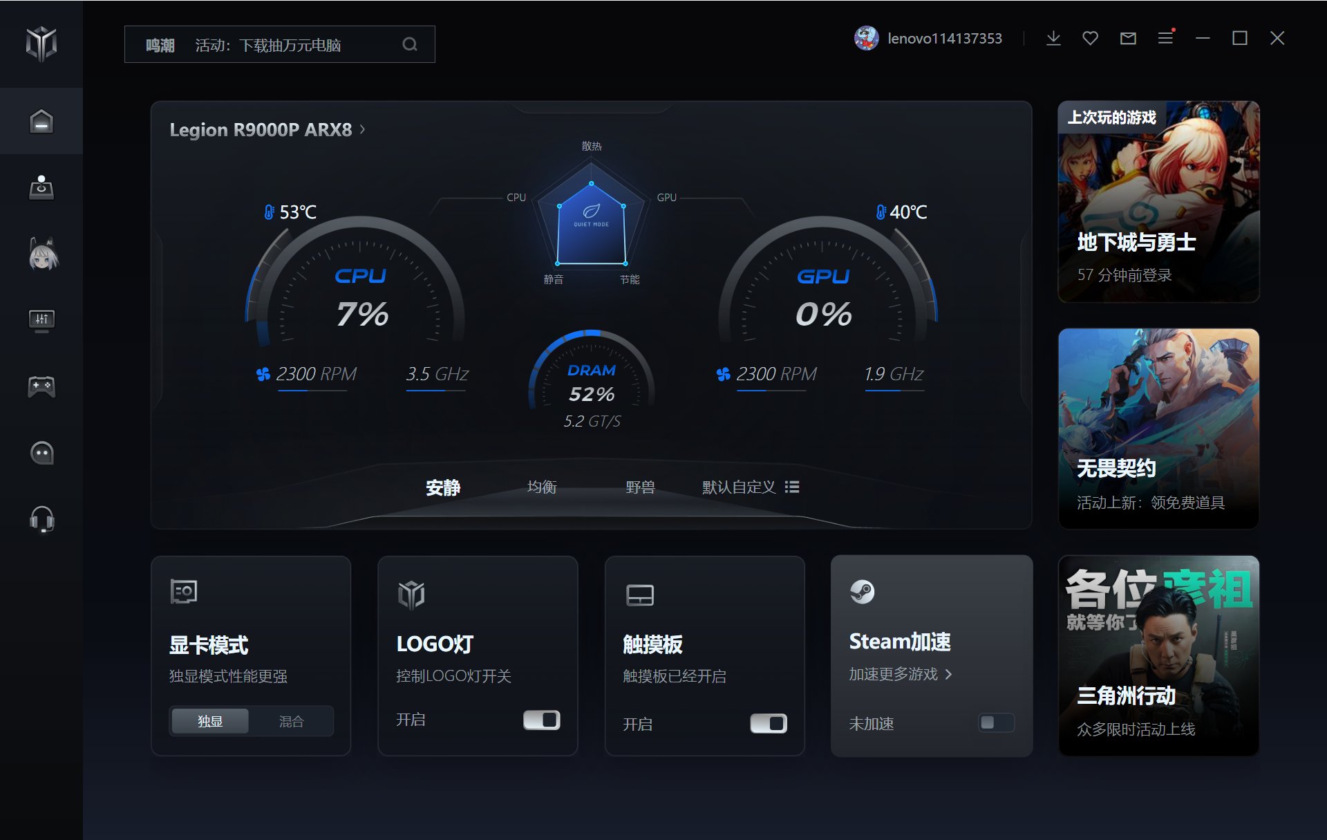1327x840 pixels.
Task: Click the CPU 2300 RPM fan speed value
Action: point(316,374)
